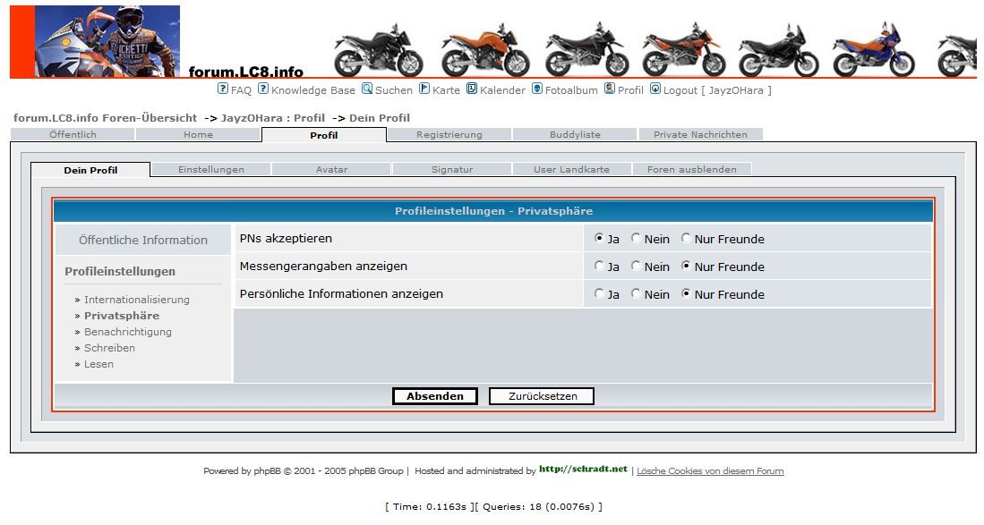Click the Karte icon
The width and height of the screenshot is (984, 525).
click(424, 89)
